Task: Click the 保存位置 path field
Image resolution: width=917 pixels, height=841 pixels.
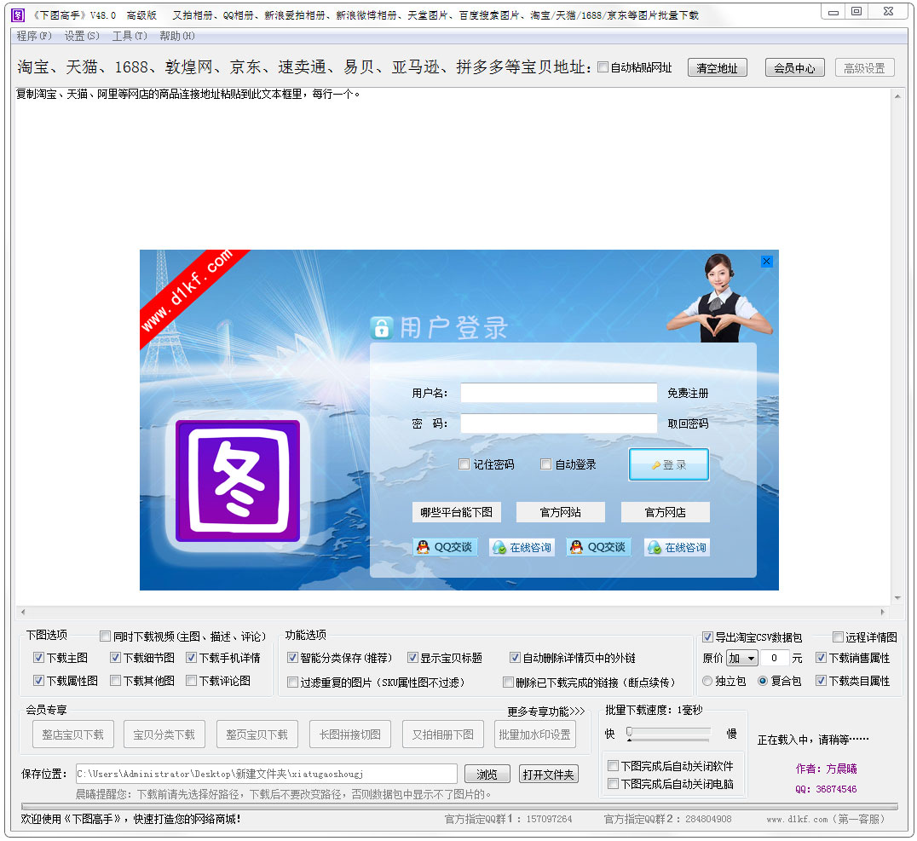Action: point(267,774)
